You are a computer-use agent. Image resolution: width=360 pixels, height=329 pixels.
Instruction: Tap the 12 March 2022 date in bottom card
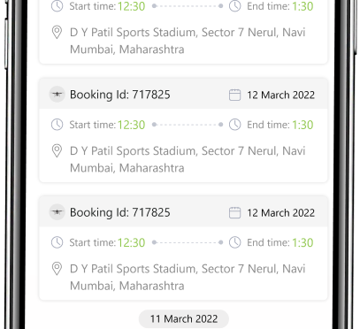(x=280, y=213)
